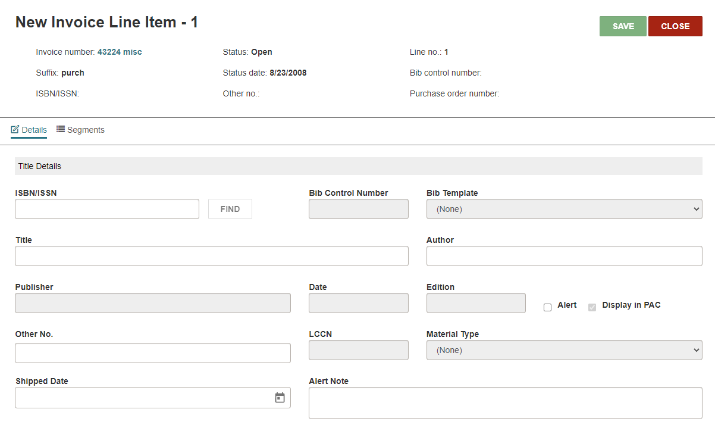Viewport: 715px width, 428px height.
Task: Click the Publisher field
Action: (153, 303)
